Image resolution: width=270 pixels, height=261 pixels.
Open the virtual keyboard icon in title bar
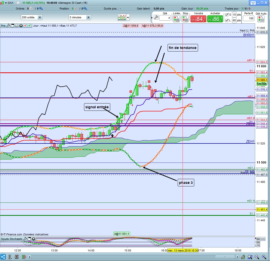click(x=253, y=3)
